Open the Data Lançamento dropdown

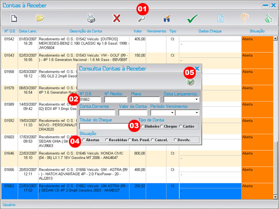tap(197, 100)
